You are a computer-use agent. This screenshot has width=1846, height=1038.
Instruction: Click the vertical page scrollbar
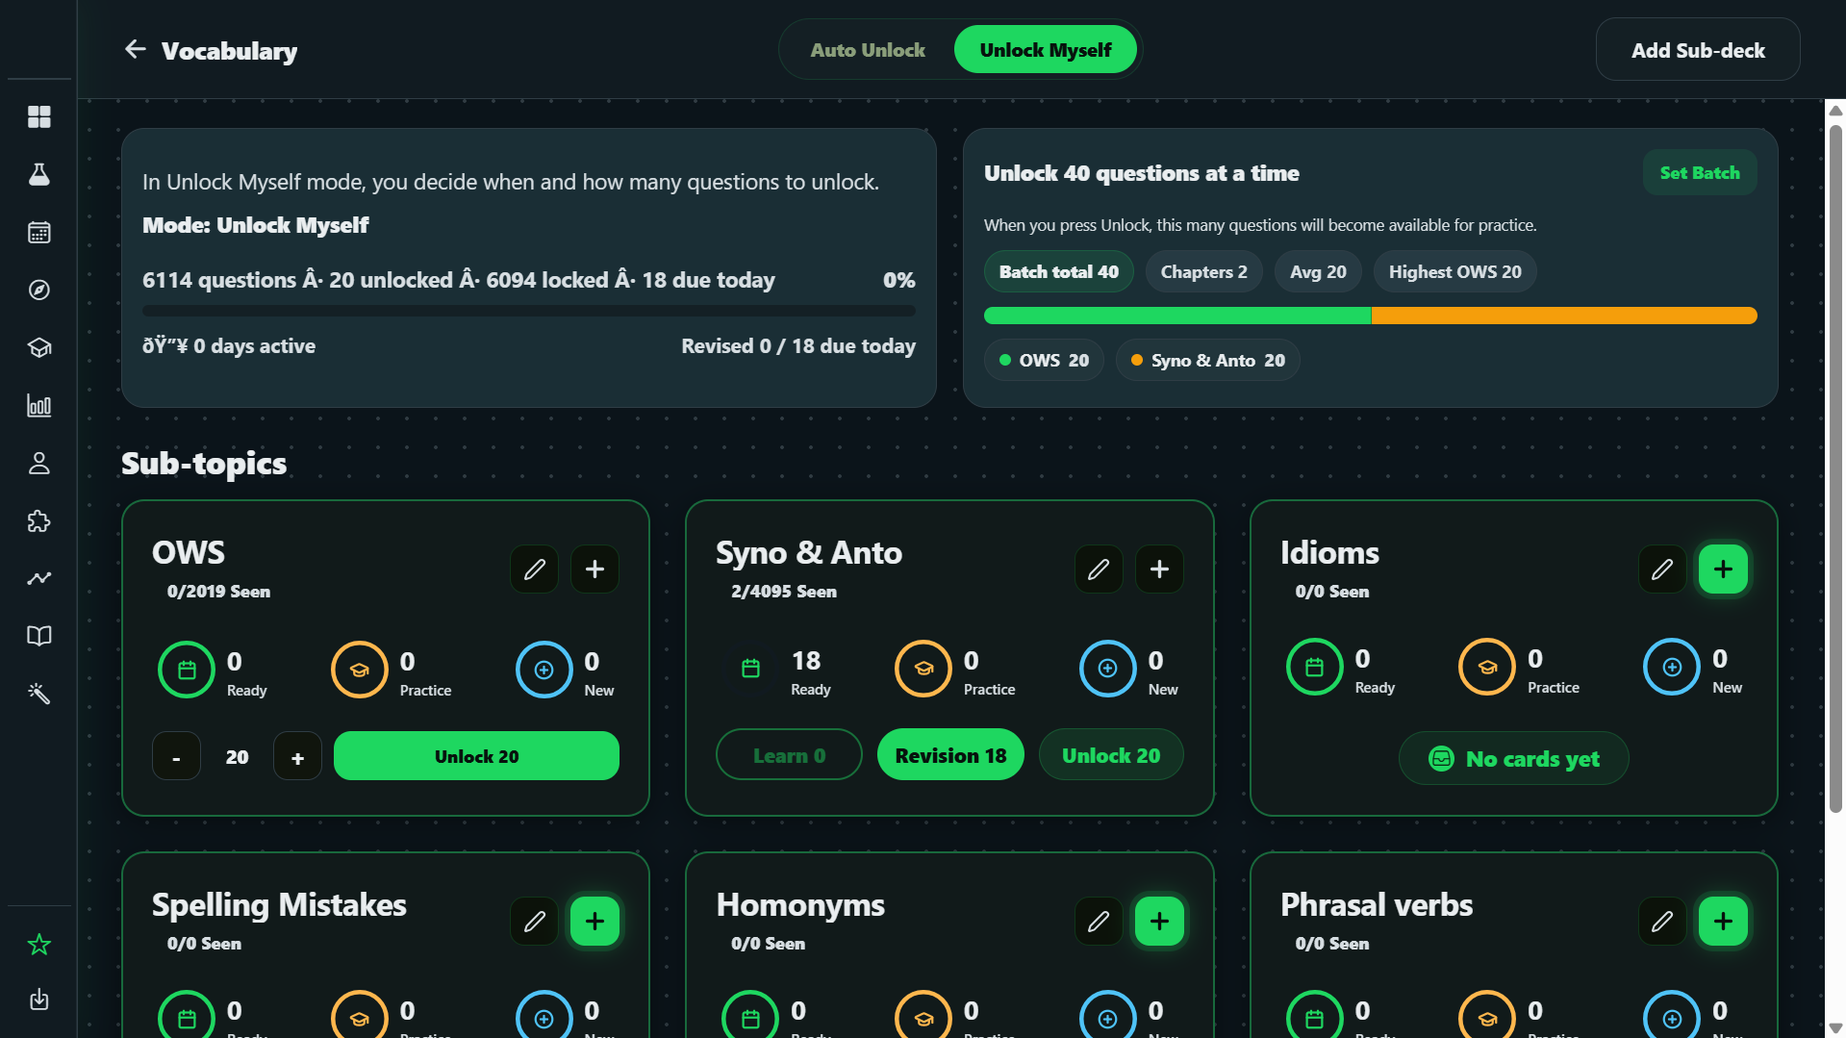pos(1835,468)
